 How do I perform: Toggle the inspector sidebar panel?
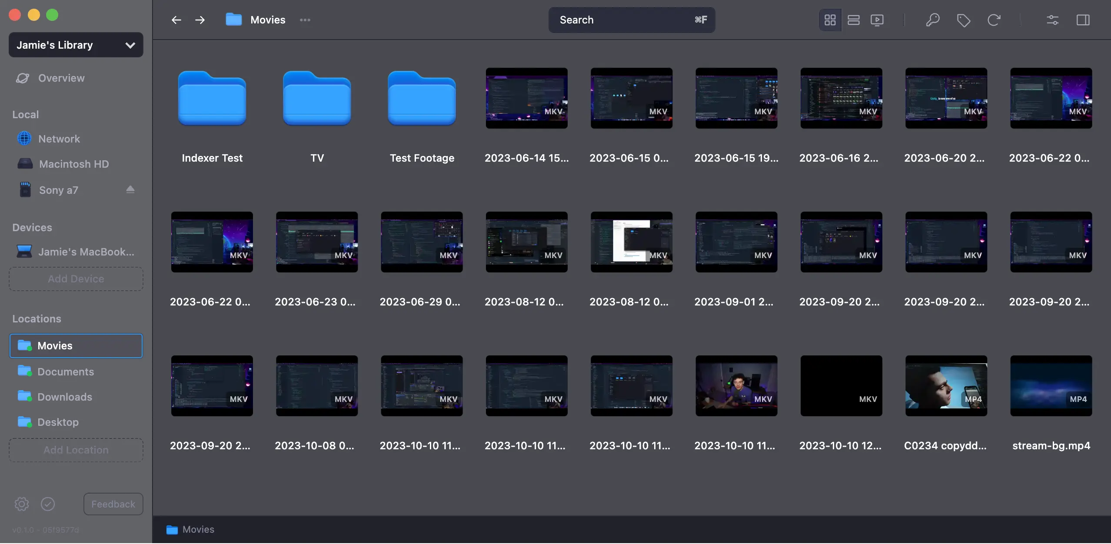point(1083,20)
